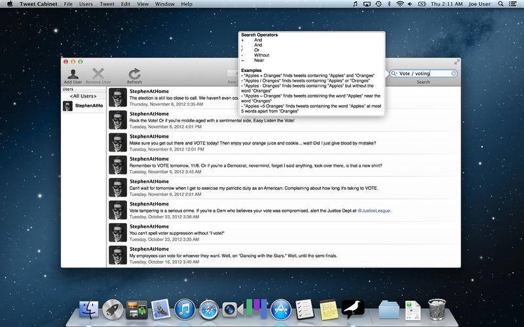Screen dimensions: 524x327
Task: Open the Window menu
Action: pyautogui.click(x=165, y=4)
